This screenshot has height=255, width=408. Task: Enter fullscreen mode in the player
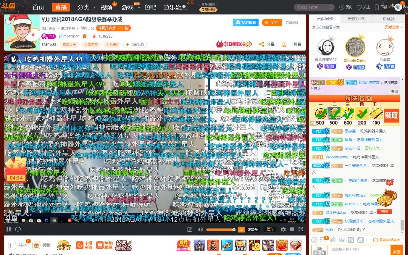[x=301, y=229]
